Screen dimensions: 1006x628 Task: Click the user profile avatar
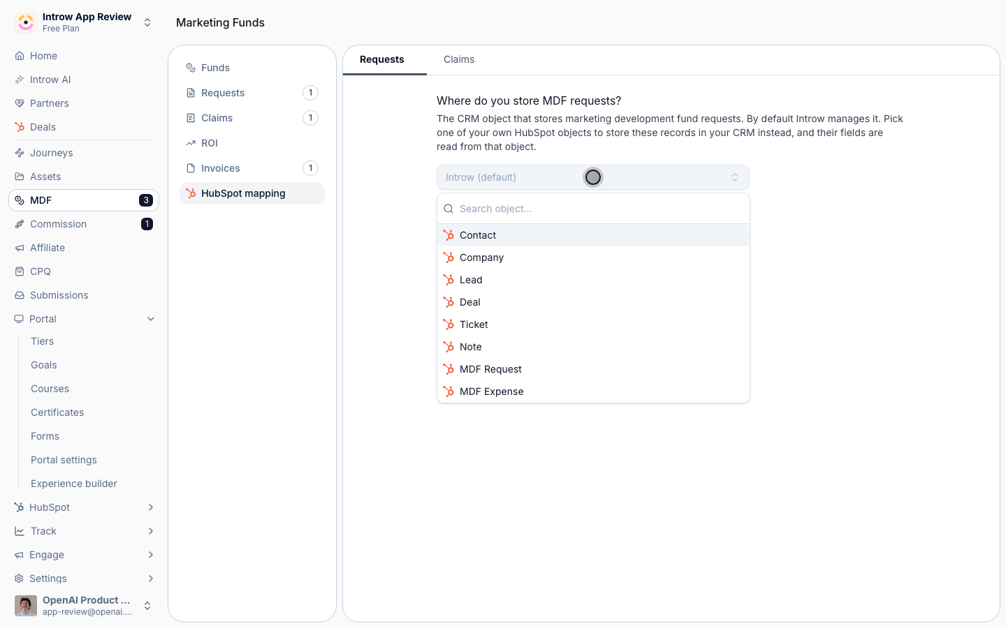[26, 606]
